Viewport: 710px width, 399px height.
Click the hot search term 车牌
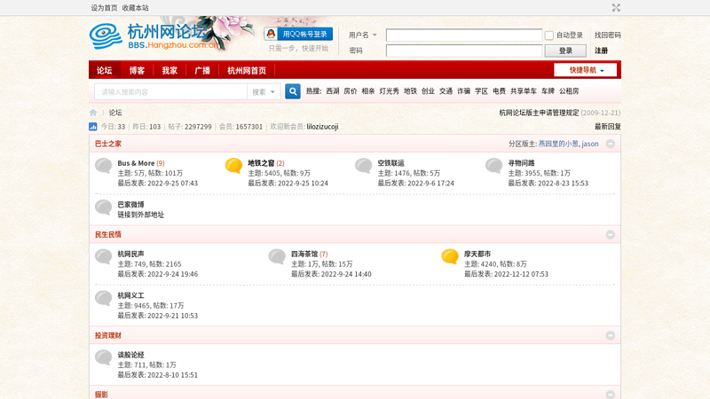[x=548, y=91]
